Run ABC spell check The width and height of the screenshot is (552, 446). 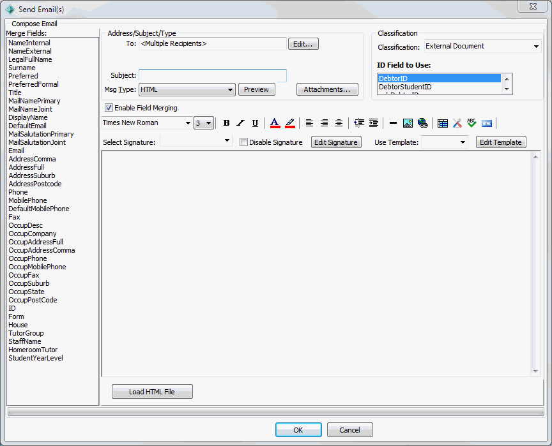tap(471, 123)
